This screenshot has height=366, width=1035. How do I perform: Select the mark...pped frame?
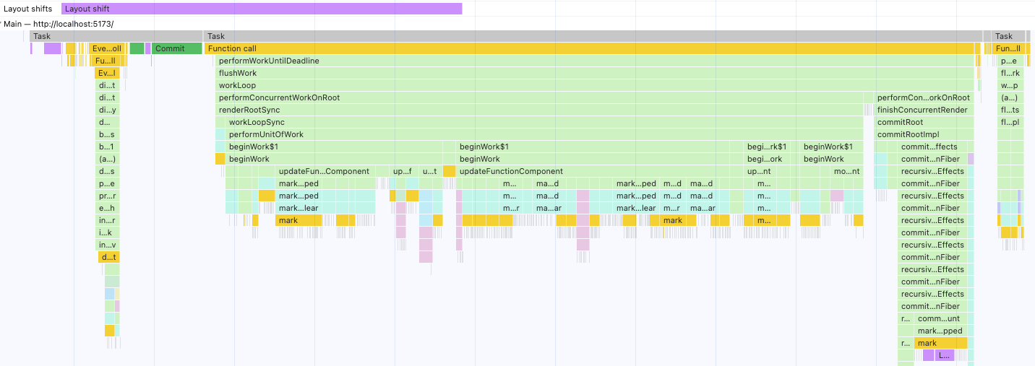(x=940, y=331)
